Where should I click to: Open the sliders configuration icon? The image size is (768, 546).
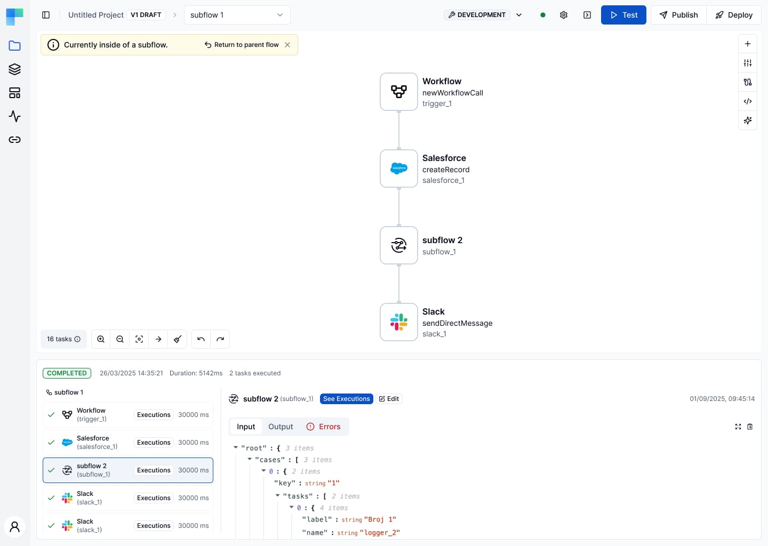[x=748, y=63]
